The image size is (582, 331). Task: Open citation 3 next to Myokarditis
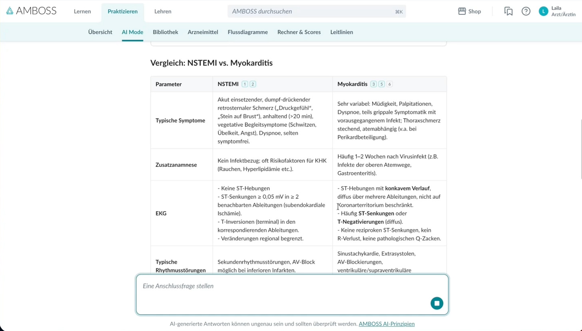click(374, 84)
